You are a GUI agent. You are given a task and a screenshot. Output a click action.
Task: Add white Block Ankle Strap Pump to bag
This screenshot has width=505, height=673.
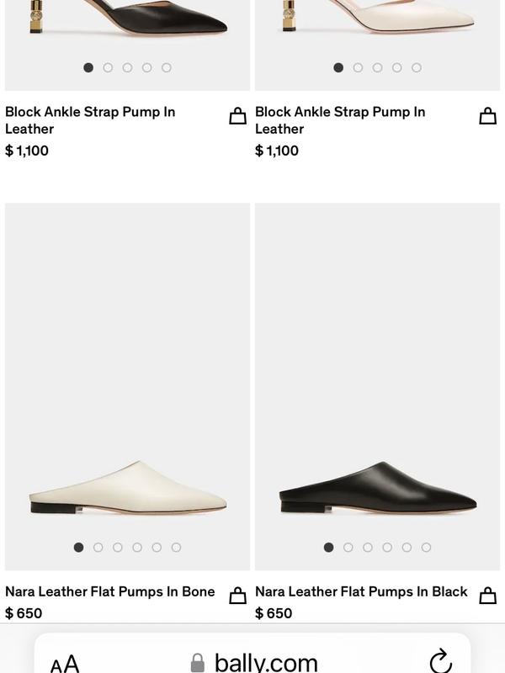coord(488,116)
